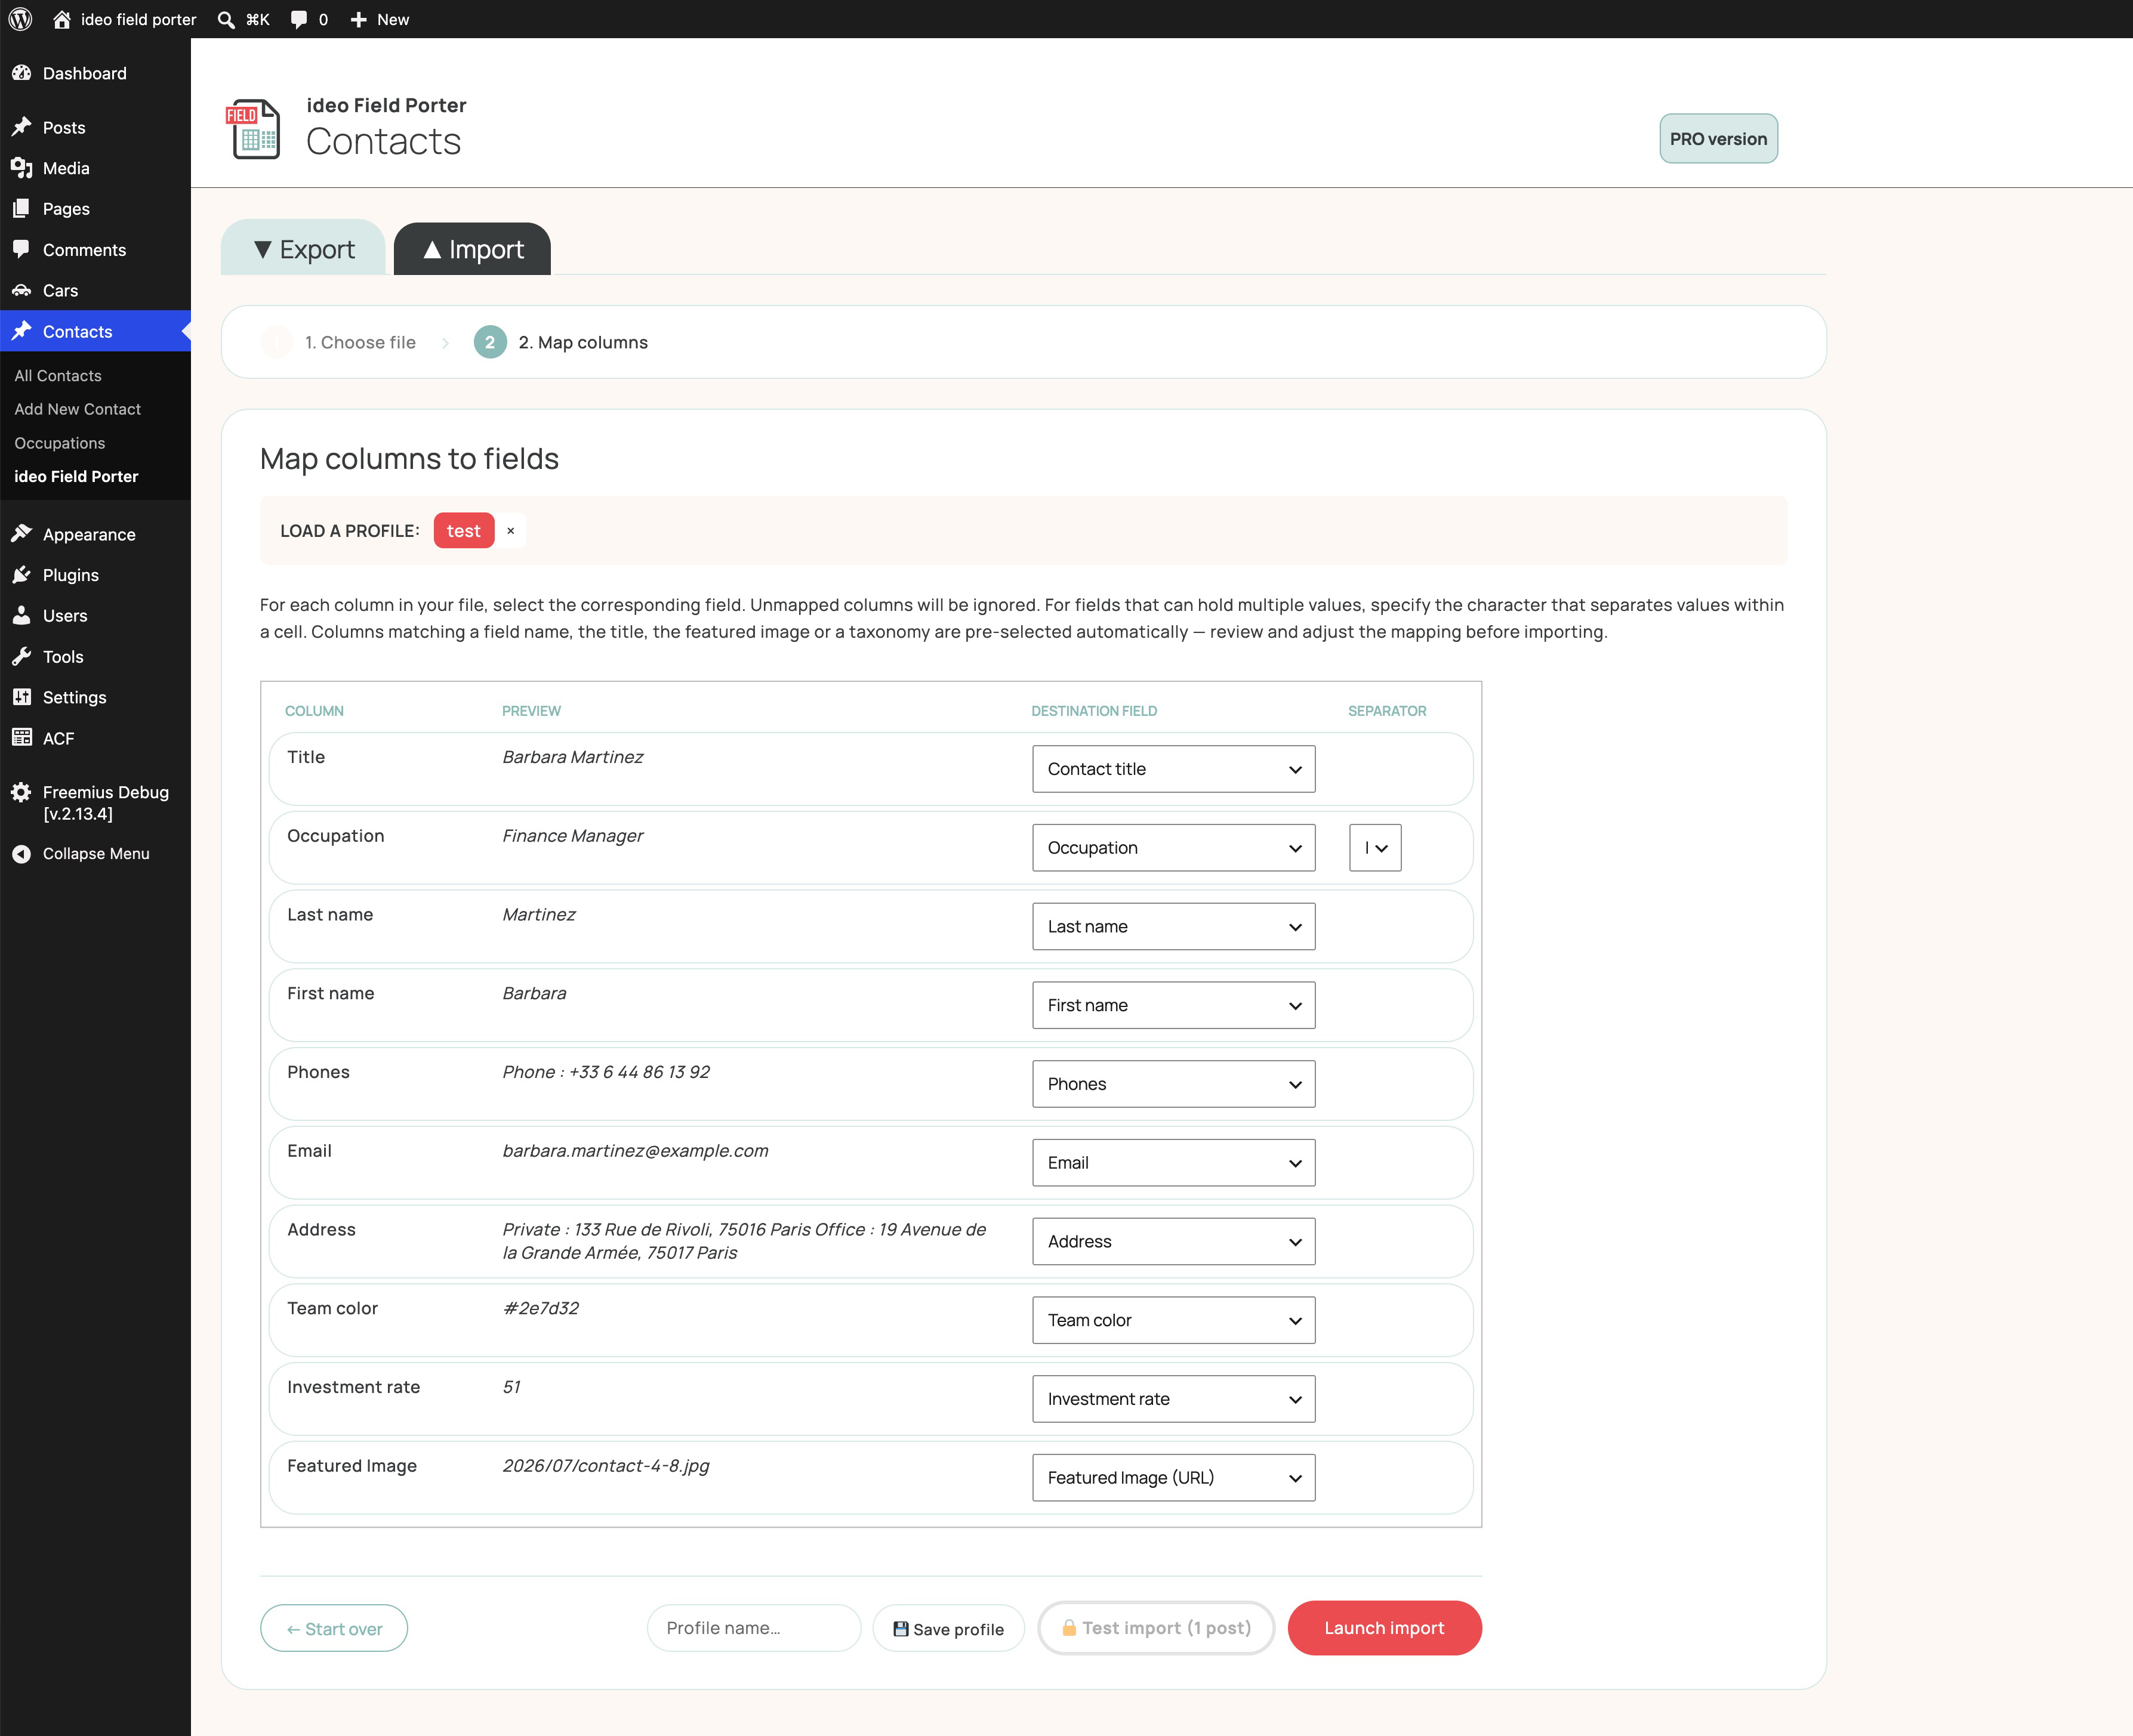The image size is (2133, 1736).
Task: Click the Collapse Menu arrow icon
Action: point(22,854)
